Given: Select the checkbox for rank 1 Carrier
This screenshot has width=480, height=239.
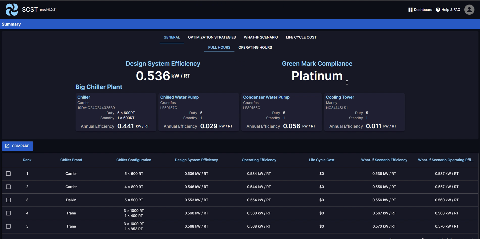Looking at the screenshot, I should point(8,174).
